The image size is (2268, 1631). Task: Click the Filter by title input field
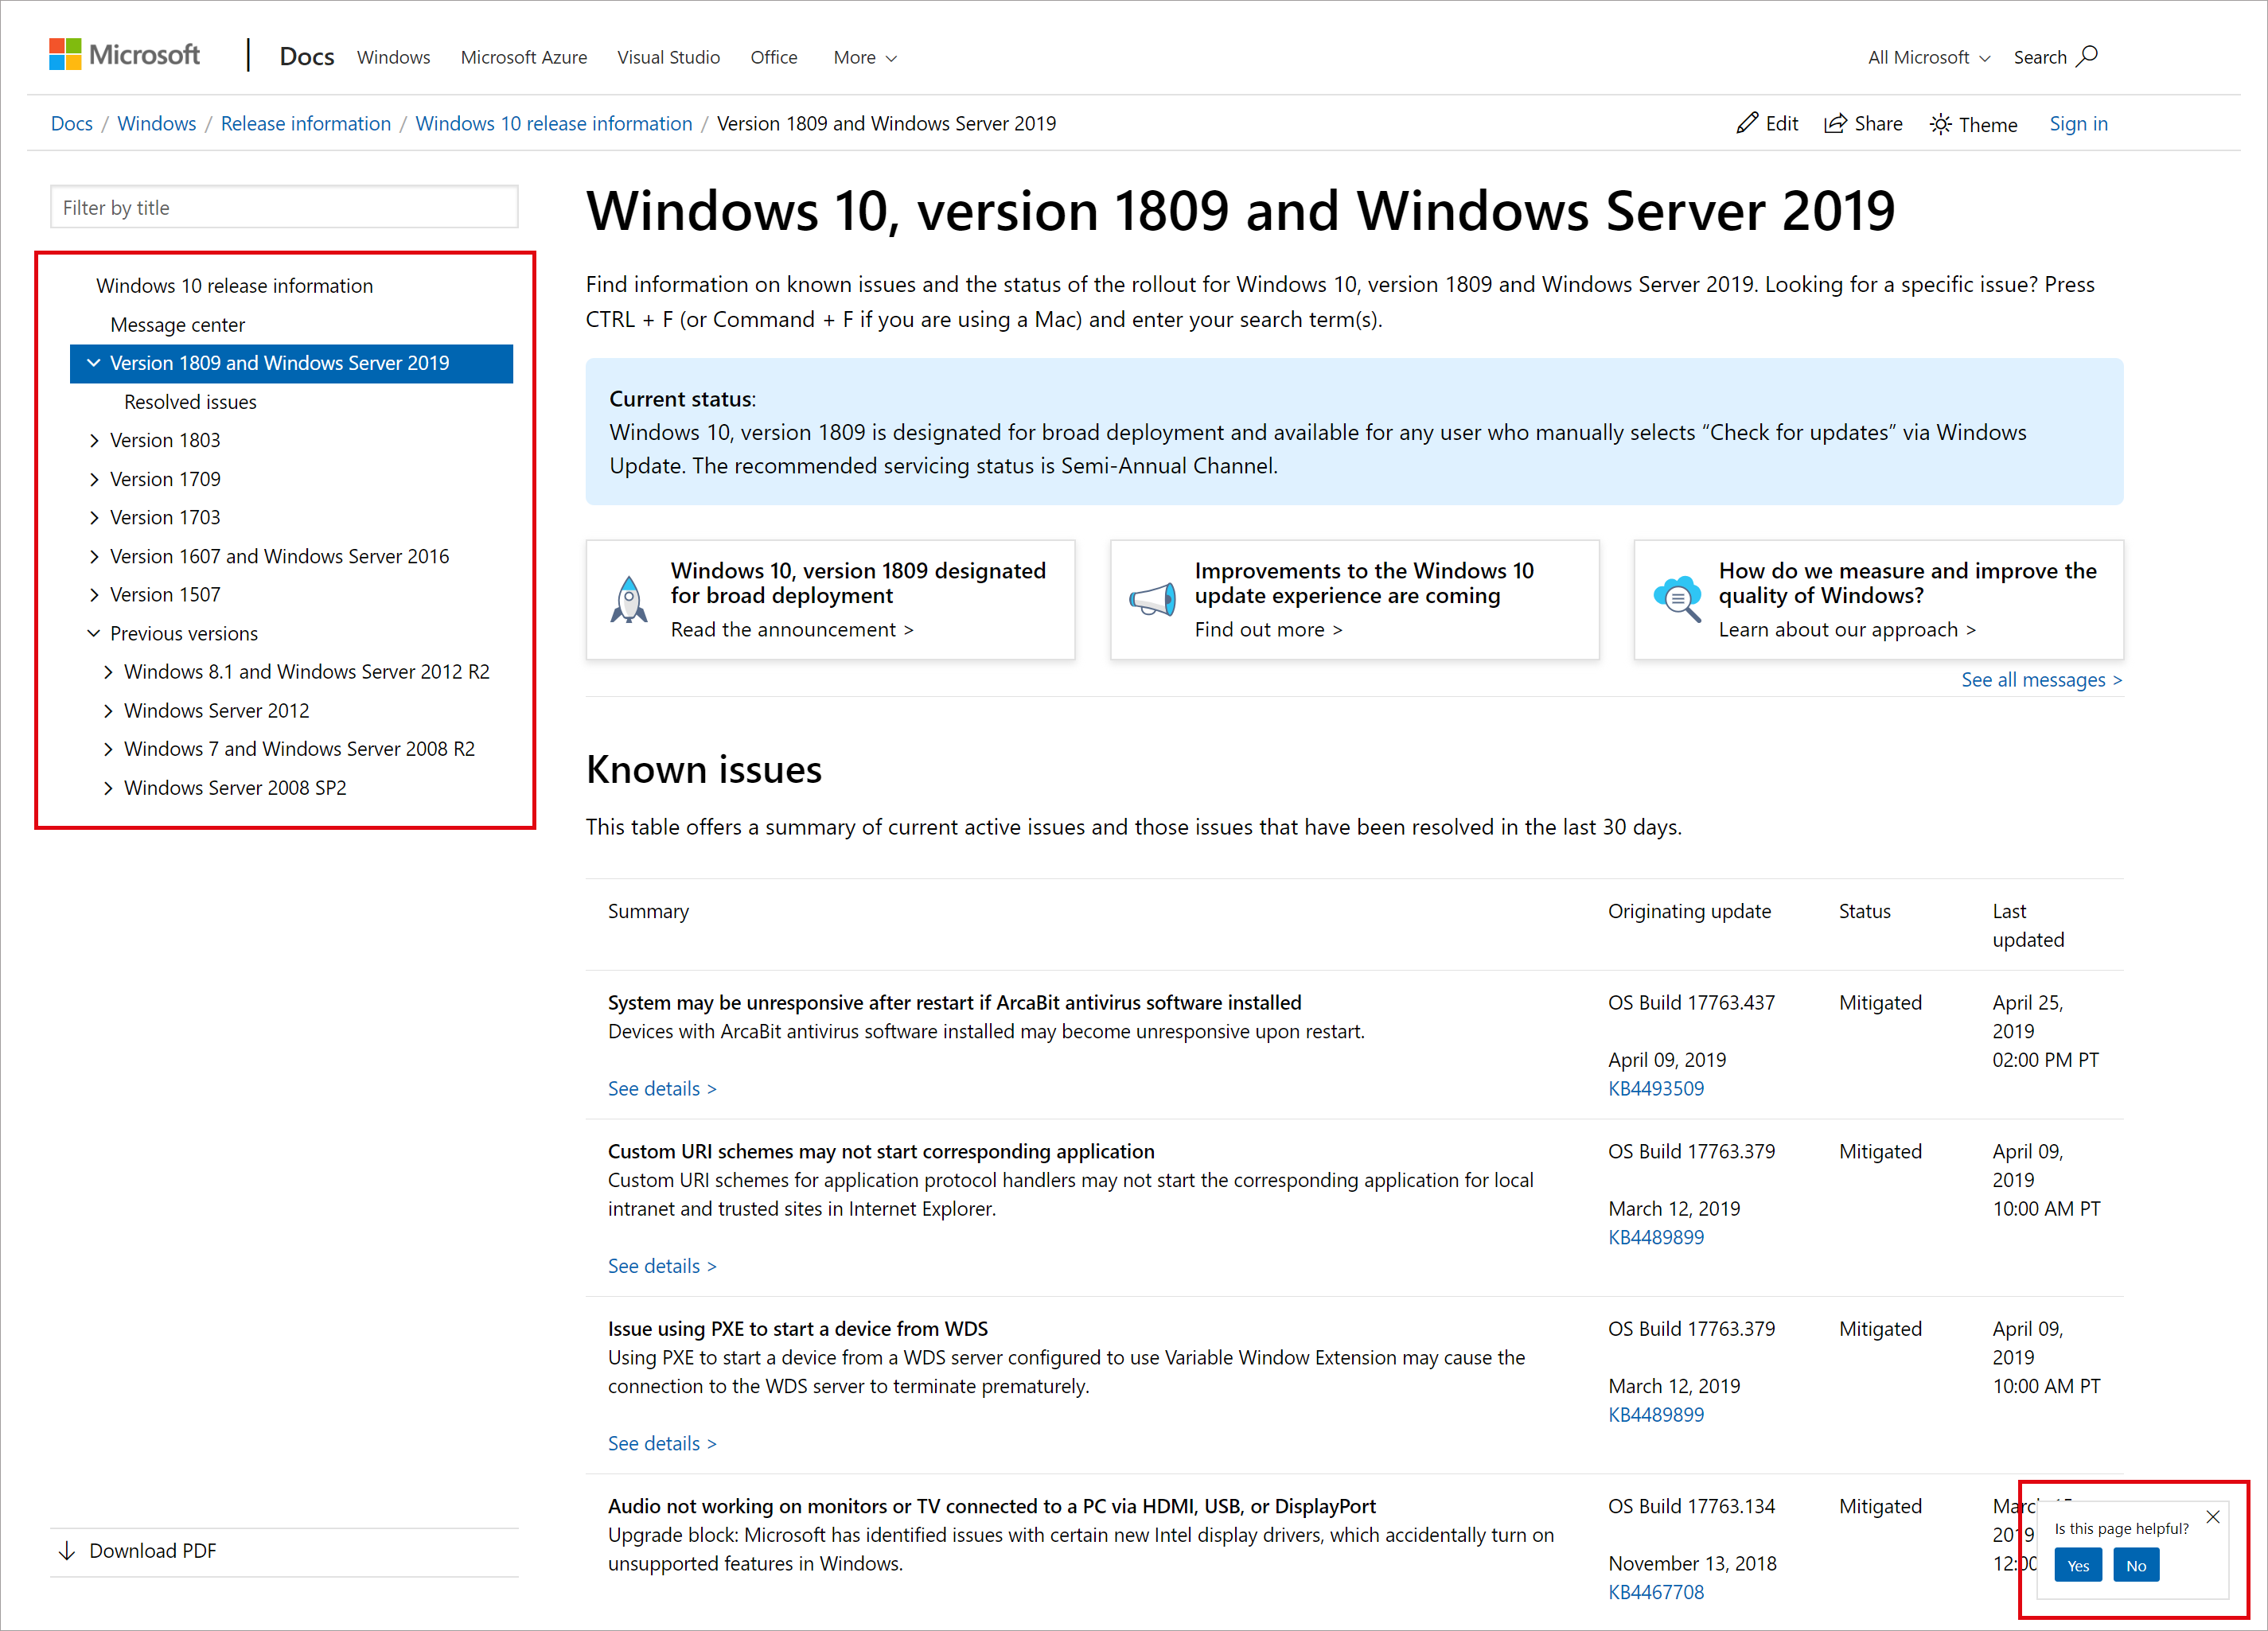point(283,206)
